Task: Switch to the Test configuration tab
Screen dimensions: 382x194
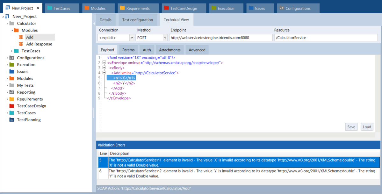Action: pos(138,20)
